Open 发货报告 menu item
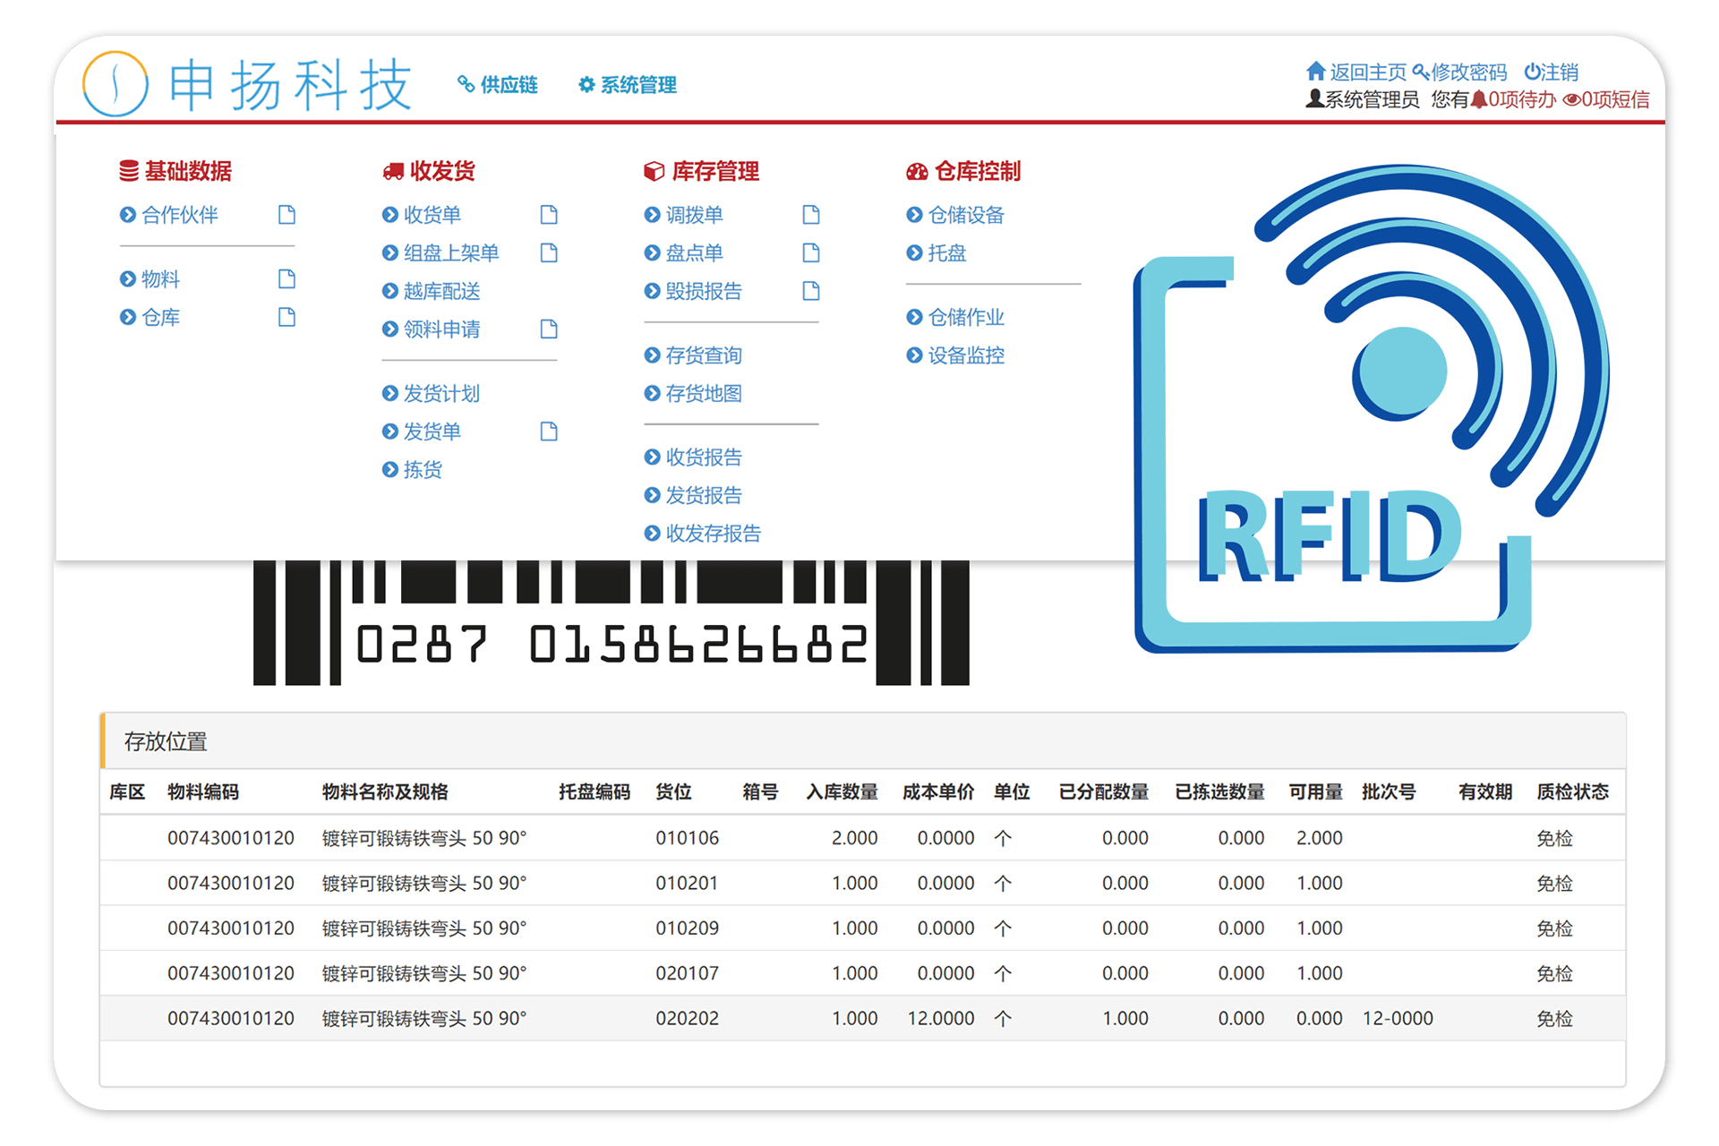The height and width of the screenshot is (1146, 1719). click(694, 496)
